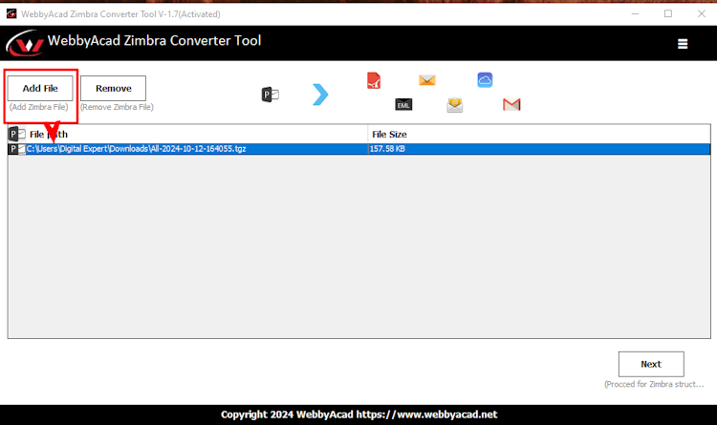Click the Zimbra source file icon
Screen dimensions: 717x425
pos(271,95)
